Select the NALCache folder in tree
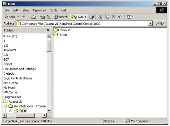170x126 pixels. (x=10, y=92)
